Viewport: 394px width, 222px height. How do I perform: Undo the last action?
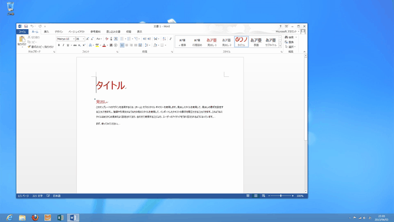click(32, 26)
